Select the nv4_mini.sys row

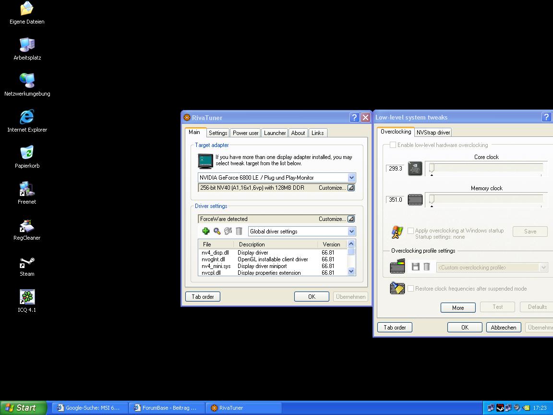click(273, 266)
